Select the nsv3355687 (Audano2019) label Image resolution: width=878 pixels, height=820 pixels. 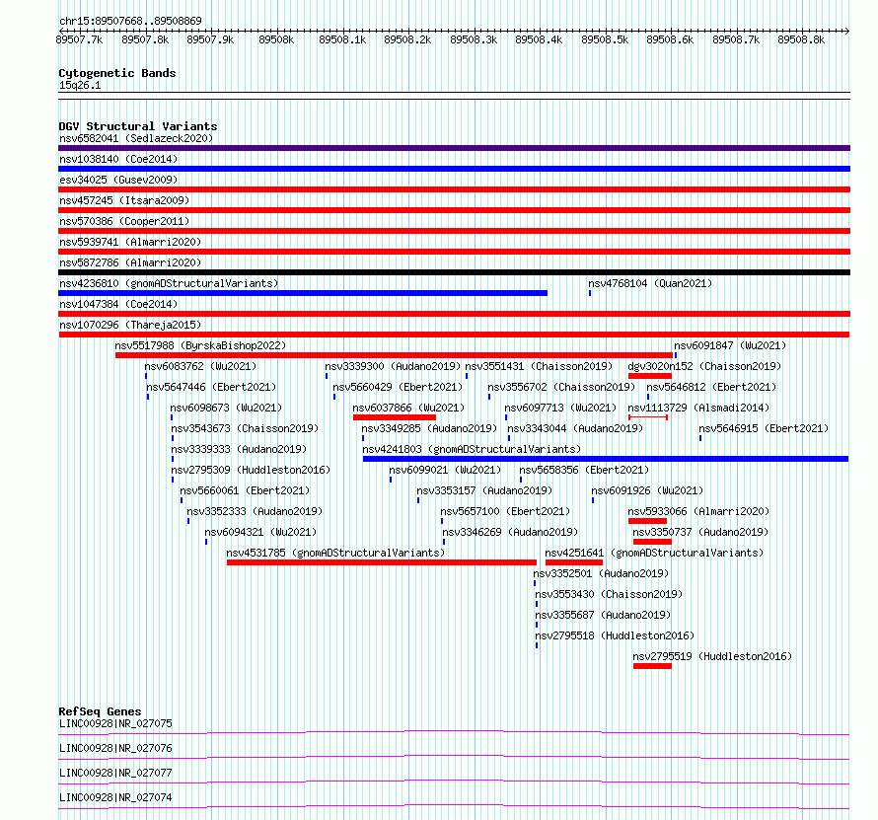click(x=603, y=615)
